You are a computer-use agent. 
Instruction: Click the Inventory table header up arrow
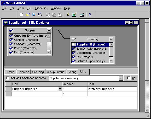tap(111, 39)
